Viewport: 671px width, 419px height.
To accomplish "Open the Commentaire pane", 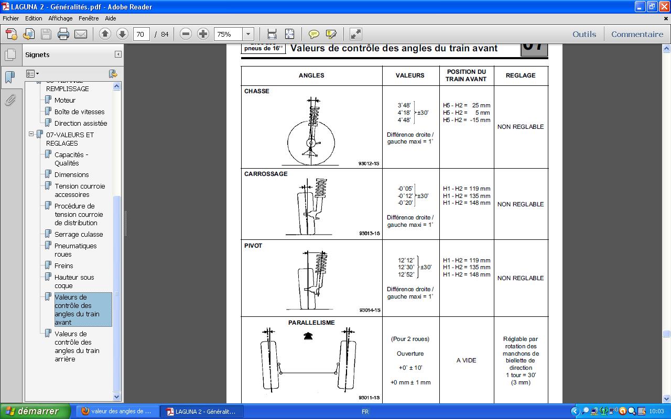I will [637, 34].
